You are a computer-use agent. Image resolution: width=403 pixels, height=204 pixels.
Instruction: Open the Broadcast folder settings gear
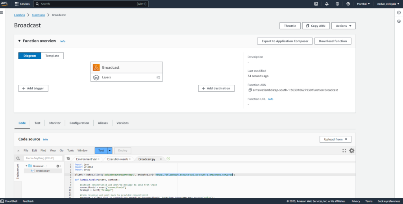(58, 166)
